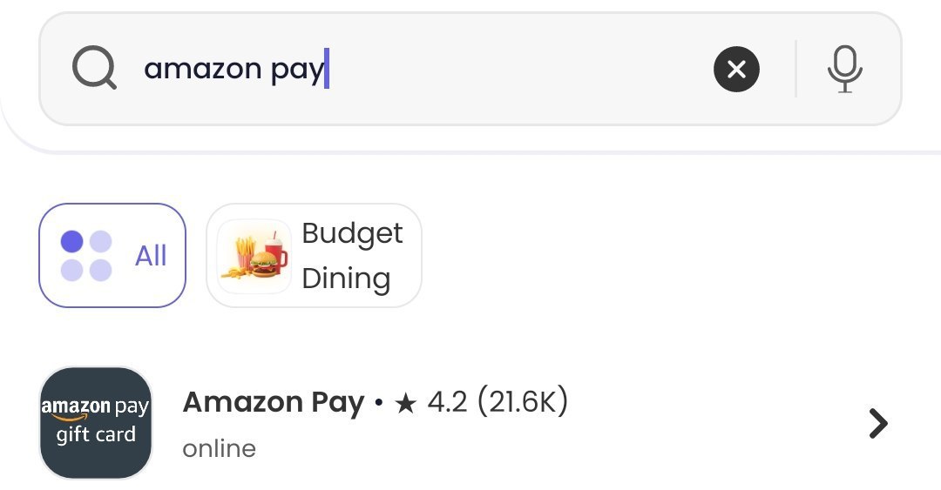Select the "All" text label in the filter chip
Screen dimensions: 941x490
(151, 256)
